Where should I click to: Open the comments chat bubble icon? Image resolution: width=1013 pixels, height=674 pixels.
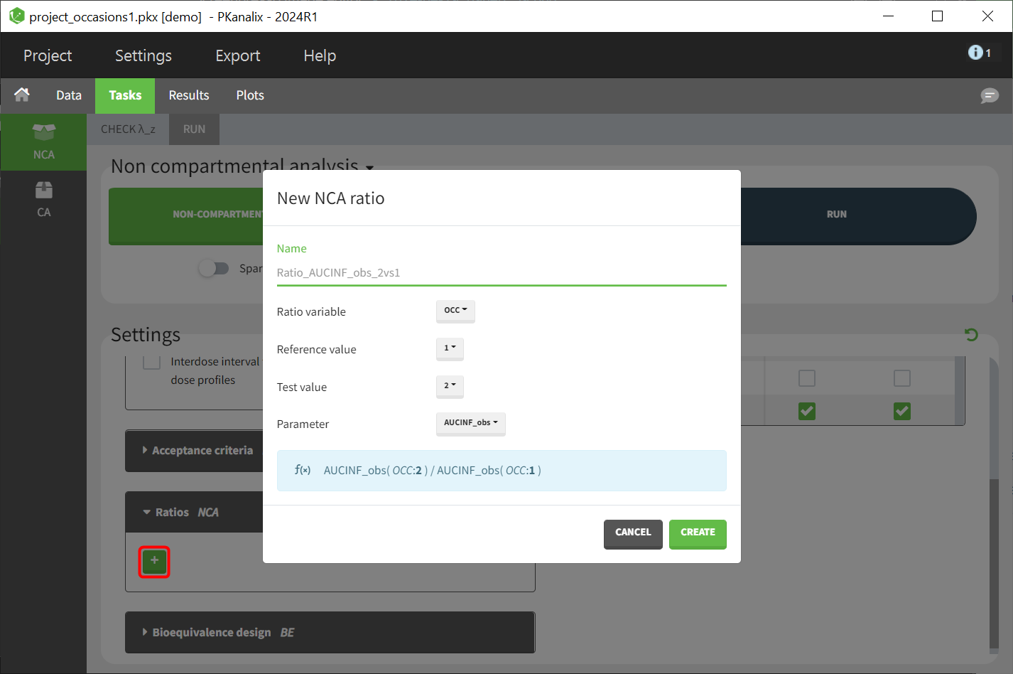click(x=989, y=95)
